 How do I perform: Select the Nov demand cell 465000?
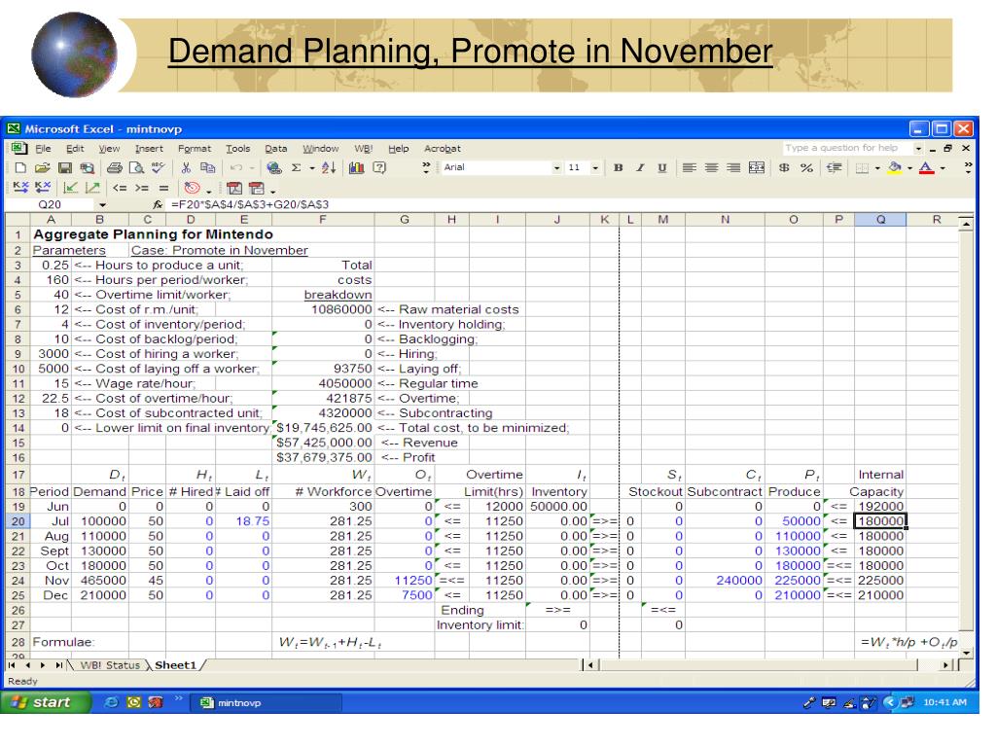pos(100,581)
